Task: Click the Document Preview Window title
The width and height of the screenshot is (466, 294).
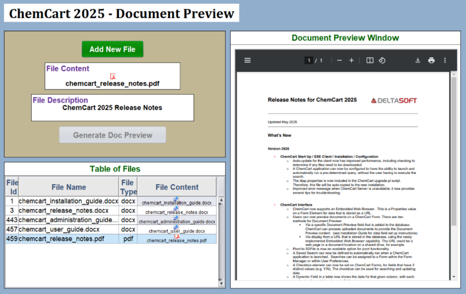Action: (x=345, y=38)
